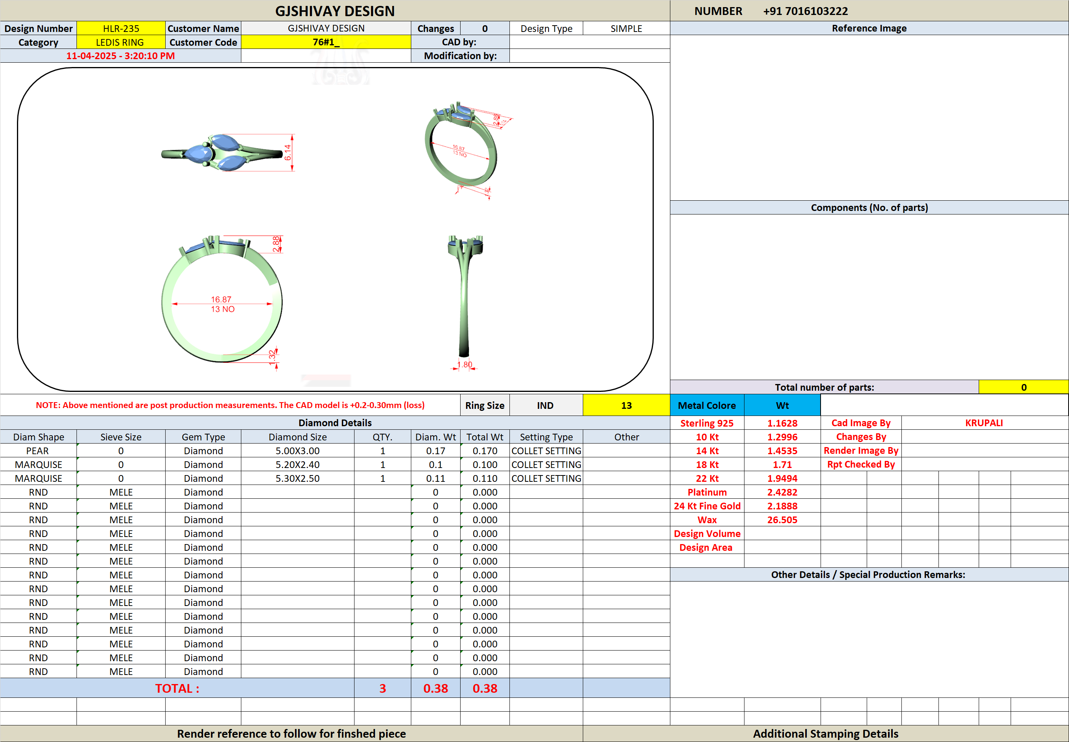The height and width of the screenshot is (742, 1069).
Task: Select the Sterling 925 weight 1.1628
Action: [782, 423]
